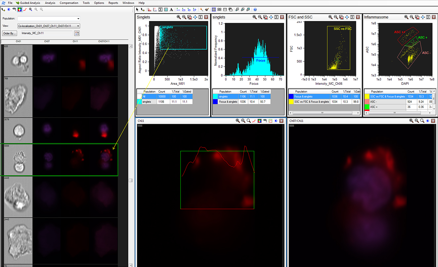Viewport: 438px width, 267px height.
Task: Click the statistics sigma tool in main toolbar
Action: click(x=160, y=10)
